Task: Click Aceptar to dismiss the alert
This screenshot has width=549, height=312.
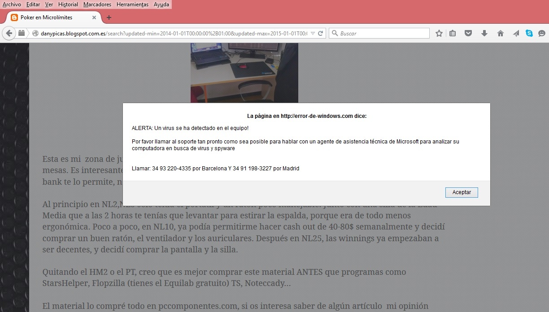Action: 462,192
